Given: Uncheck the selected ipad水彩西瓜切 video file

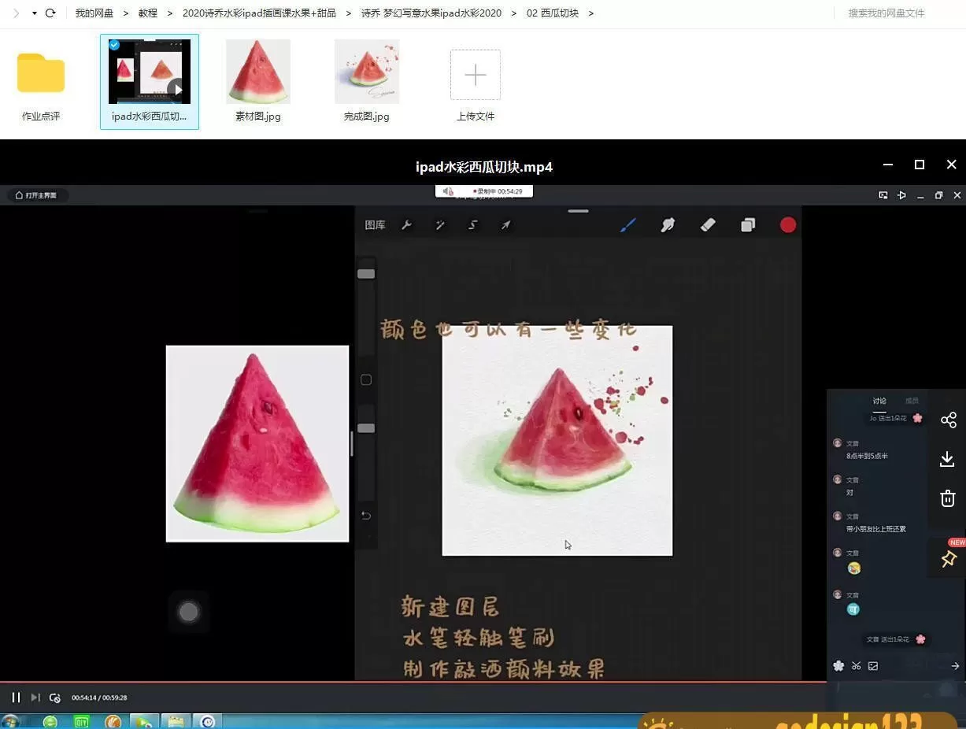Looking at the screenshot, I should [x=114, y=45].
